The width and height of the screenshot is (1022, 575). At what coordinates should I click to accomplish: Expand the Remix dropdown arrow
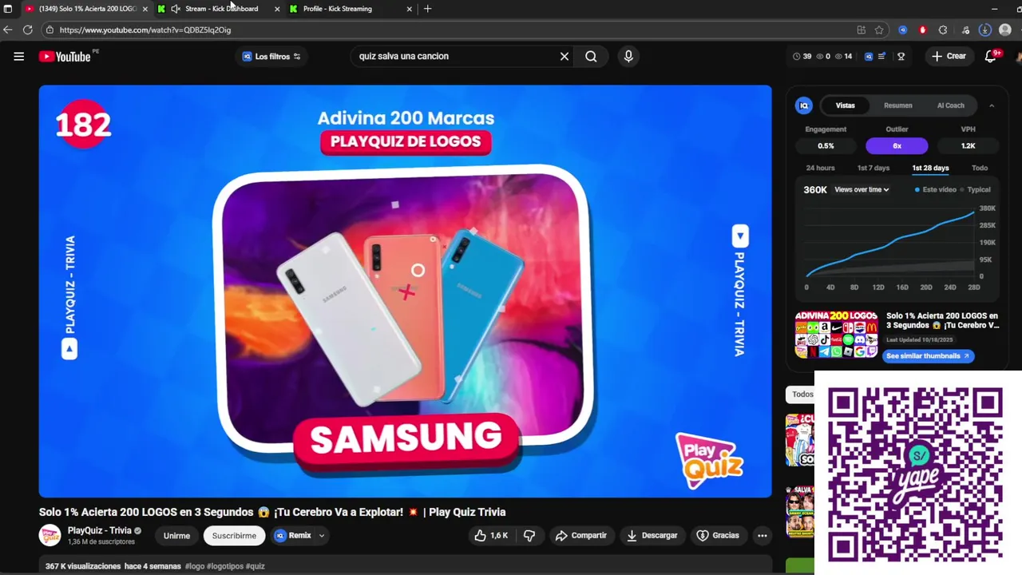coord(322,536)
